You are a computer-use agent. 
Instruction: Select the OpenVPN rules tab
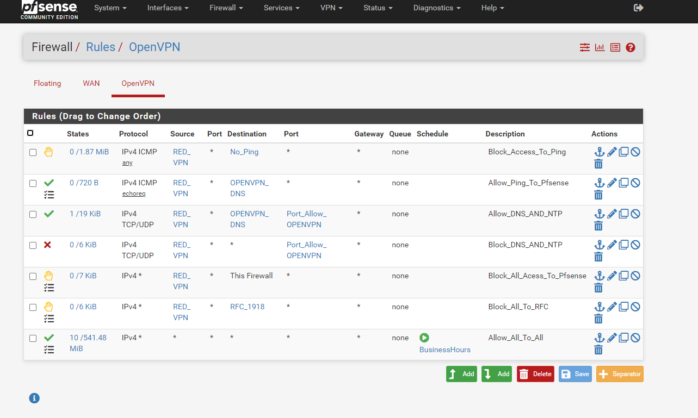coord(138,83)
